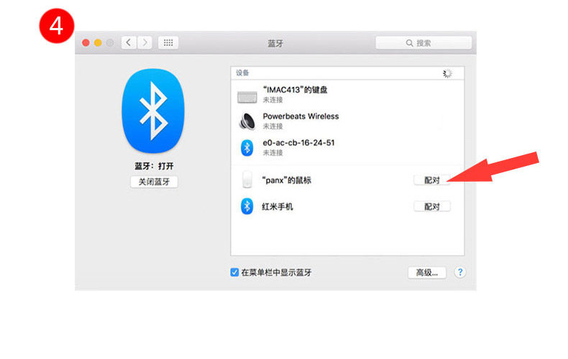The image size is (568, 359).
Task: Click 未连接 status under IMAC413 keyboard
Action: click(x=272, y=100)
